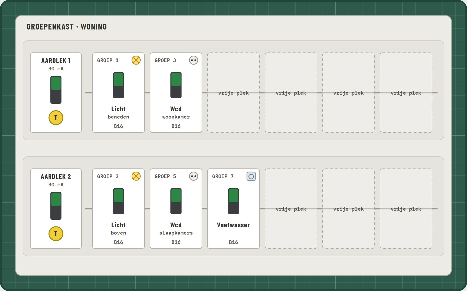Click the Vaatwasser label on Groep 7
Viewport: 467px width, 291px height.
[233, 225]
